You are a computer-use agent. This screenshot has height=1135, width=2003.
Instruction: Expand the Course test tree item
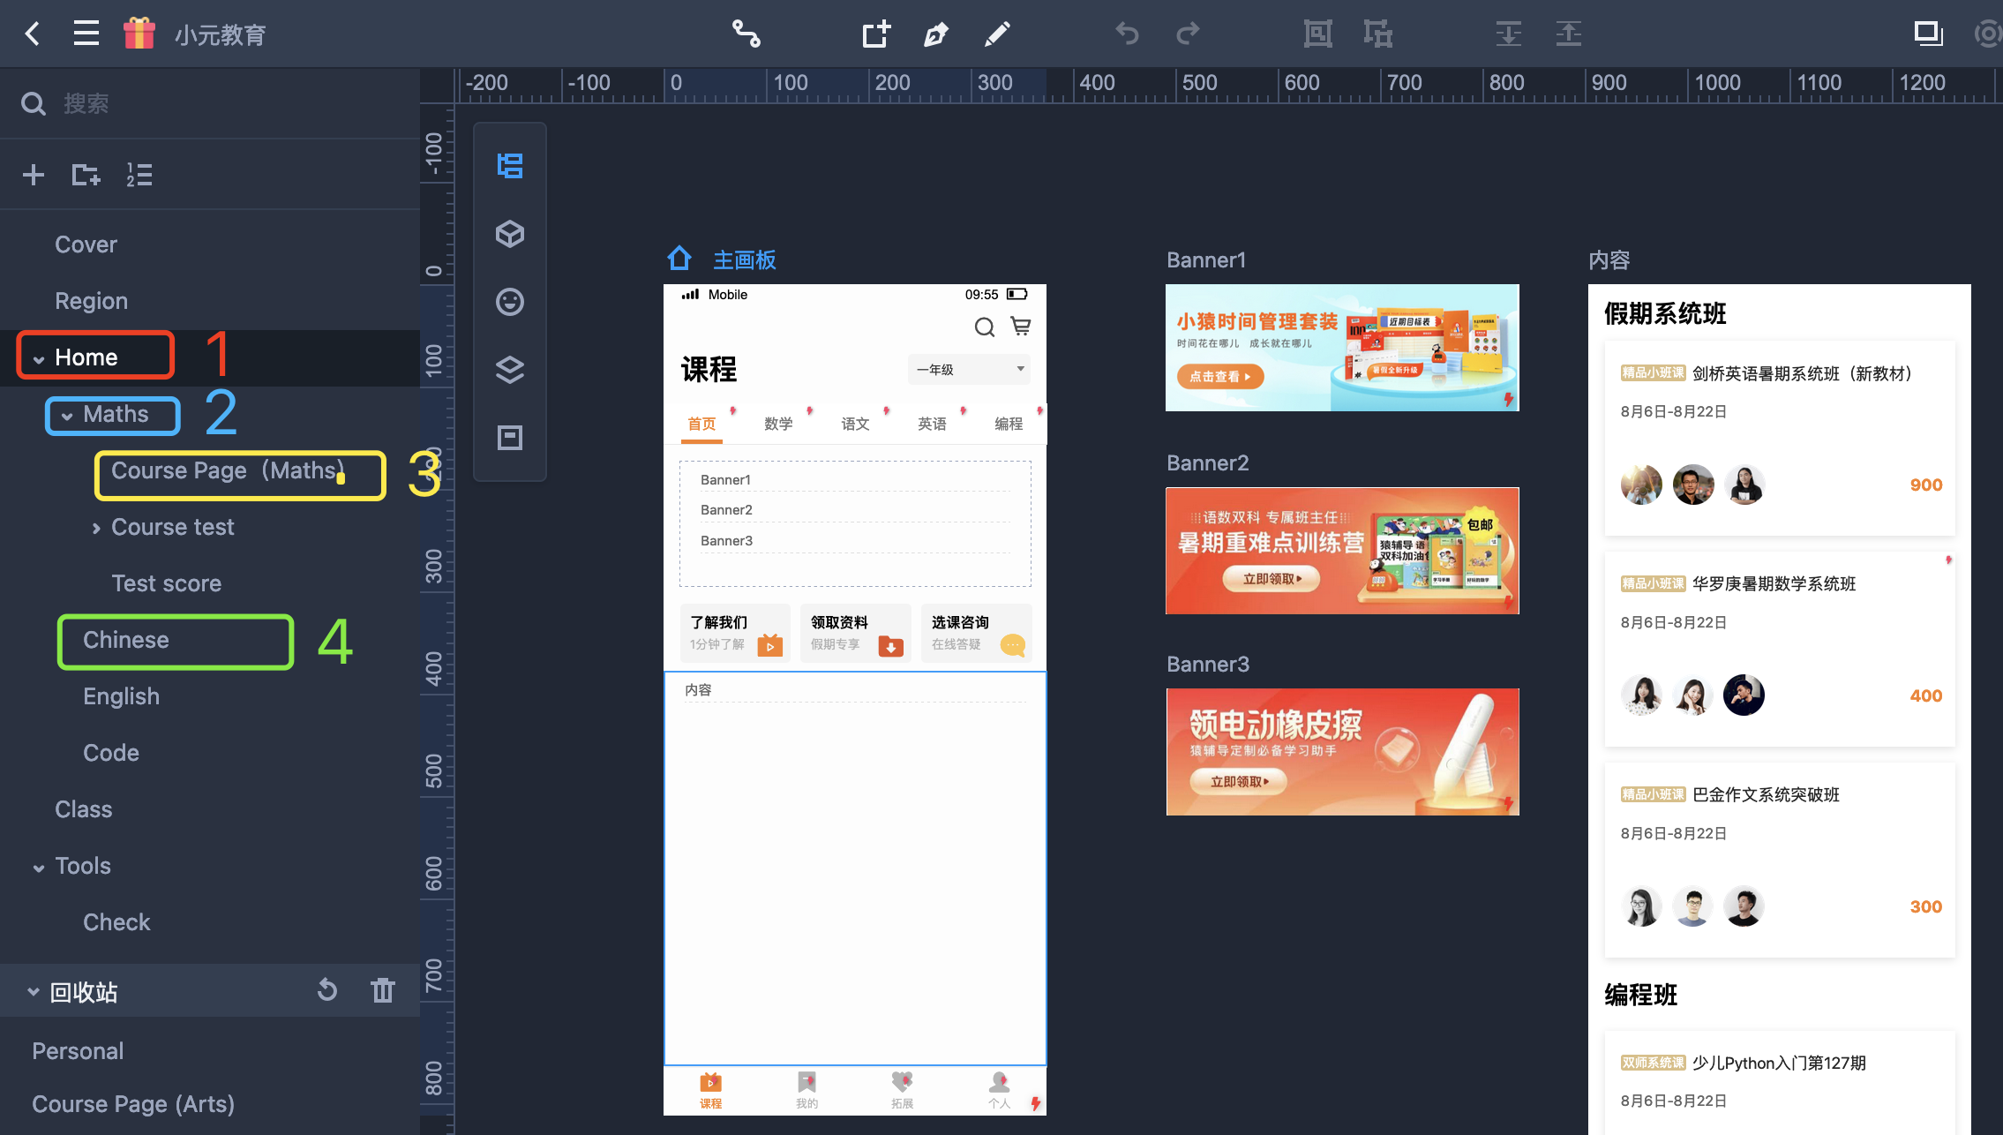point(96,529)
